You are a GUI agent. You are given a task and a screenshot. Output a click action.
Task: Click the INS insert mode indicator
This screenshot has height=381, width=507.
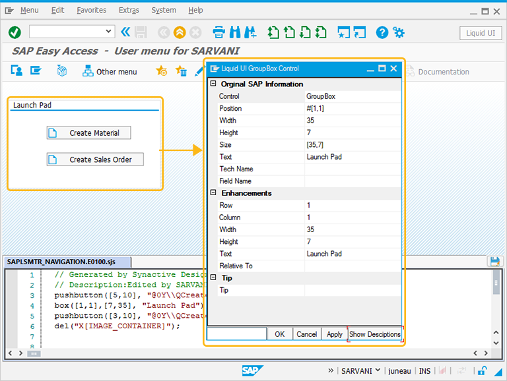coord(424,371)
